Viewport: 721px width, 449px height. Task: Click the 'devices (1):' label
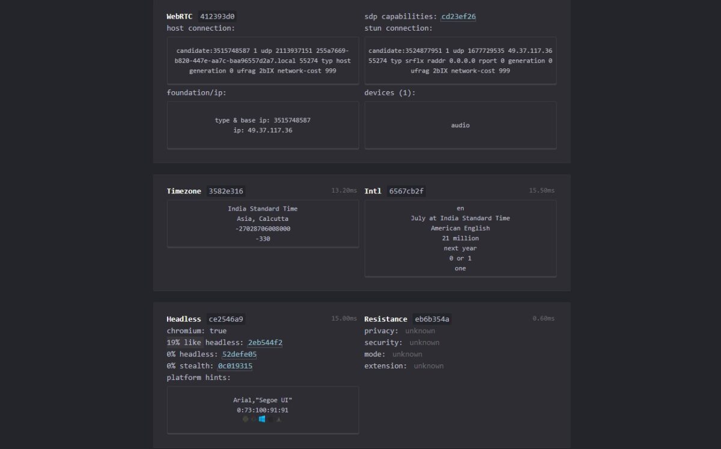(x=390, y=93)
